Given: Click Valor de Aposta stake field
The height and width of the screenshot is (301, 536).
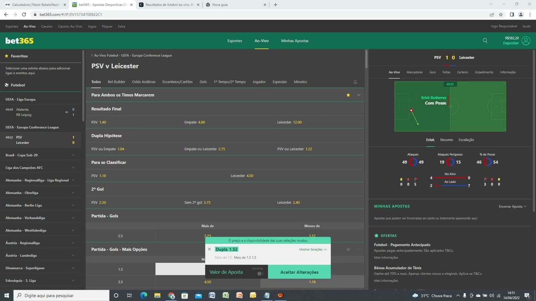Looking at the screenshot, I should tap(226, 272).
